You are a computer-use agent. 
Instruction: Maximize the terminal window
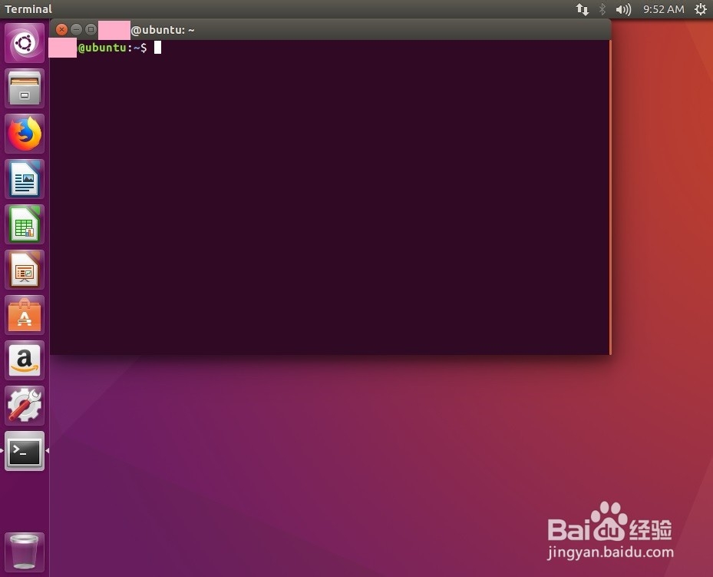[x=91, y=29]
